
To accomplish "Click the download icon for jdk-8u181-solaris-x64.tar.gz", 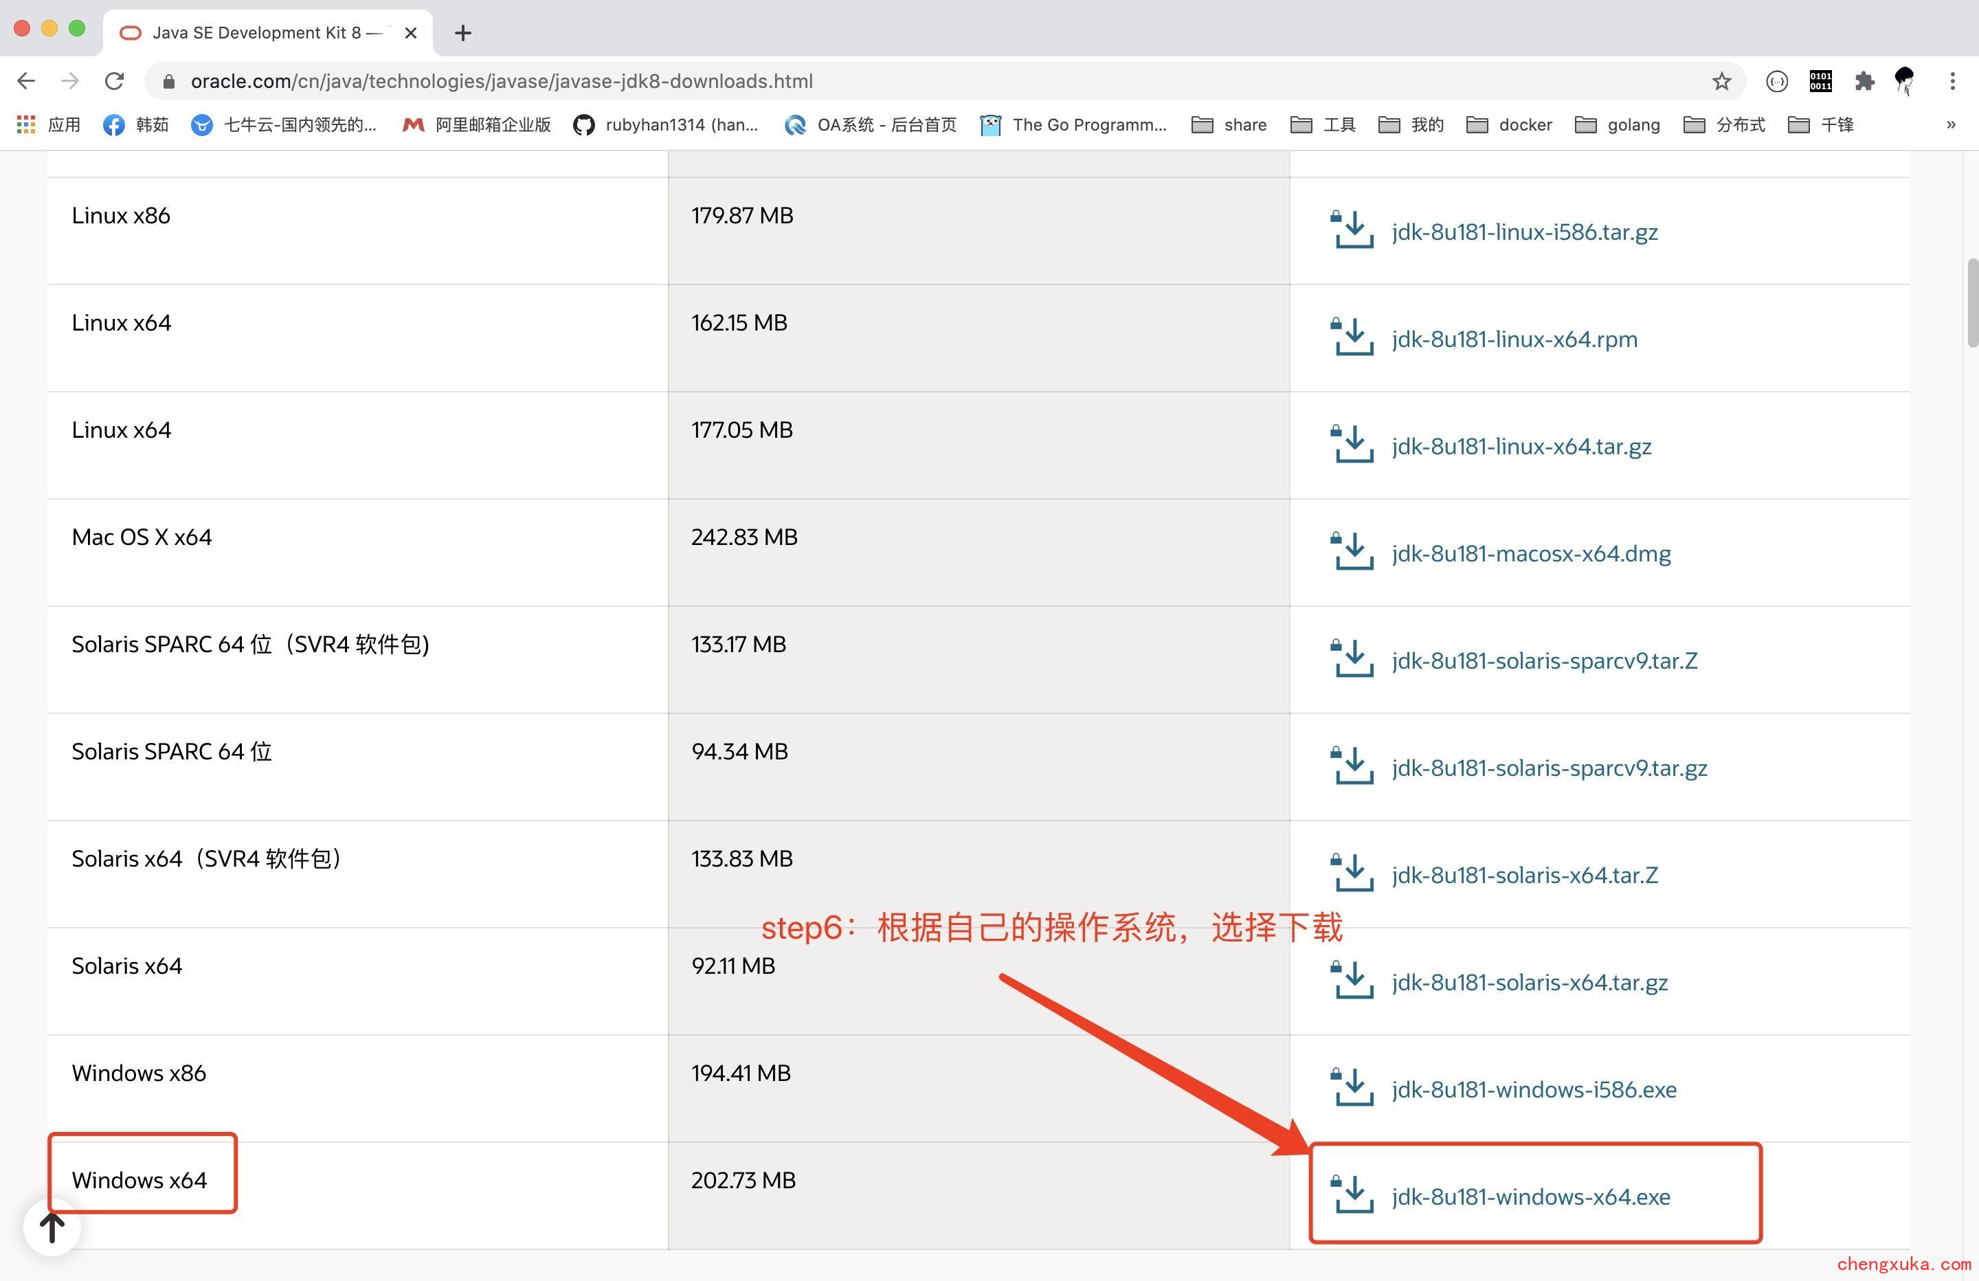I will click(x=1352, y=981).
